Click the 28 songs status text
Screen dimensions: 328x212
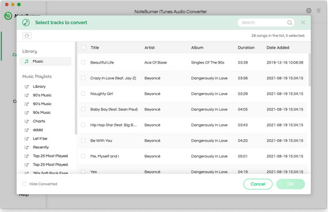278,36
